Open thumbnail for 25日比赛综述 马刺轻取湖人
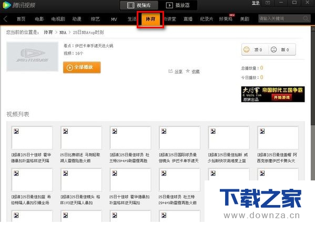 coord(81,138)
